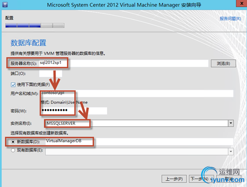The height and width of the screenshot is (187, 247).
Task: Click the 用户名和域 field with contoso\zpl
Action: tap(137, 93)
